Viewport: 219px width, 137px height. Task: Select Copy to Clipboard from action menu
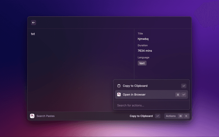pyautogui.click(x=135, y=86)
